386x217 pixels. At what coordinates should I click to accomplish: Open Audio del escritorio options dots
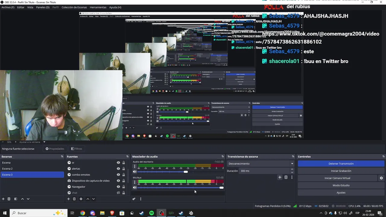coord(134,166)
